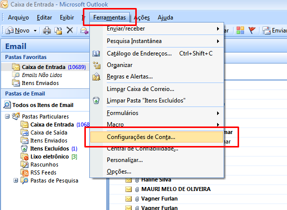287x210 pixels.
Task: Expand the Pesquisa Instantânea submenu
Action: [157, 41]
